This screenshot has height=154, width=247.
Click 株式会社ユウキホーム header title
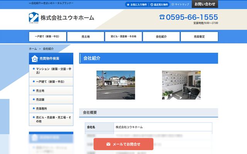[x=68, y=18]
